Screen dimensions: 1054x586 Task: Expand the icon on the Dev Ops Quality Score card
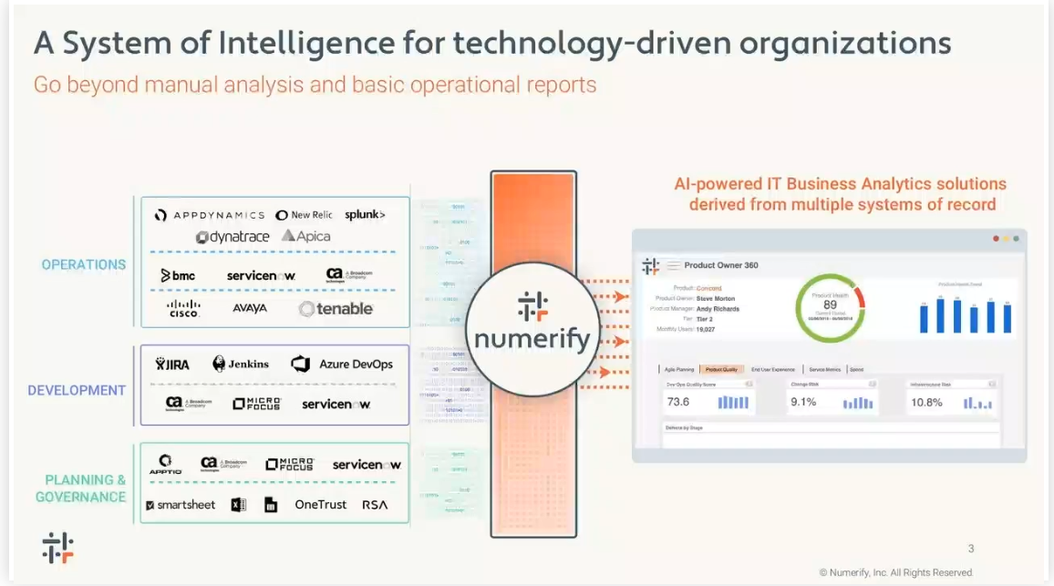coord(749,385)
